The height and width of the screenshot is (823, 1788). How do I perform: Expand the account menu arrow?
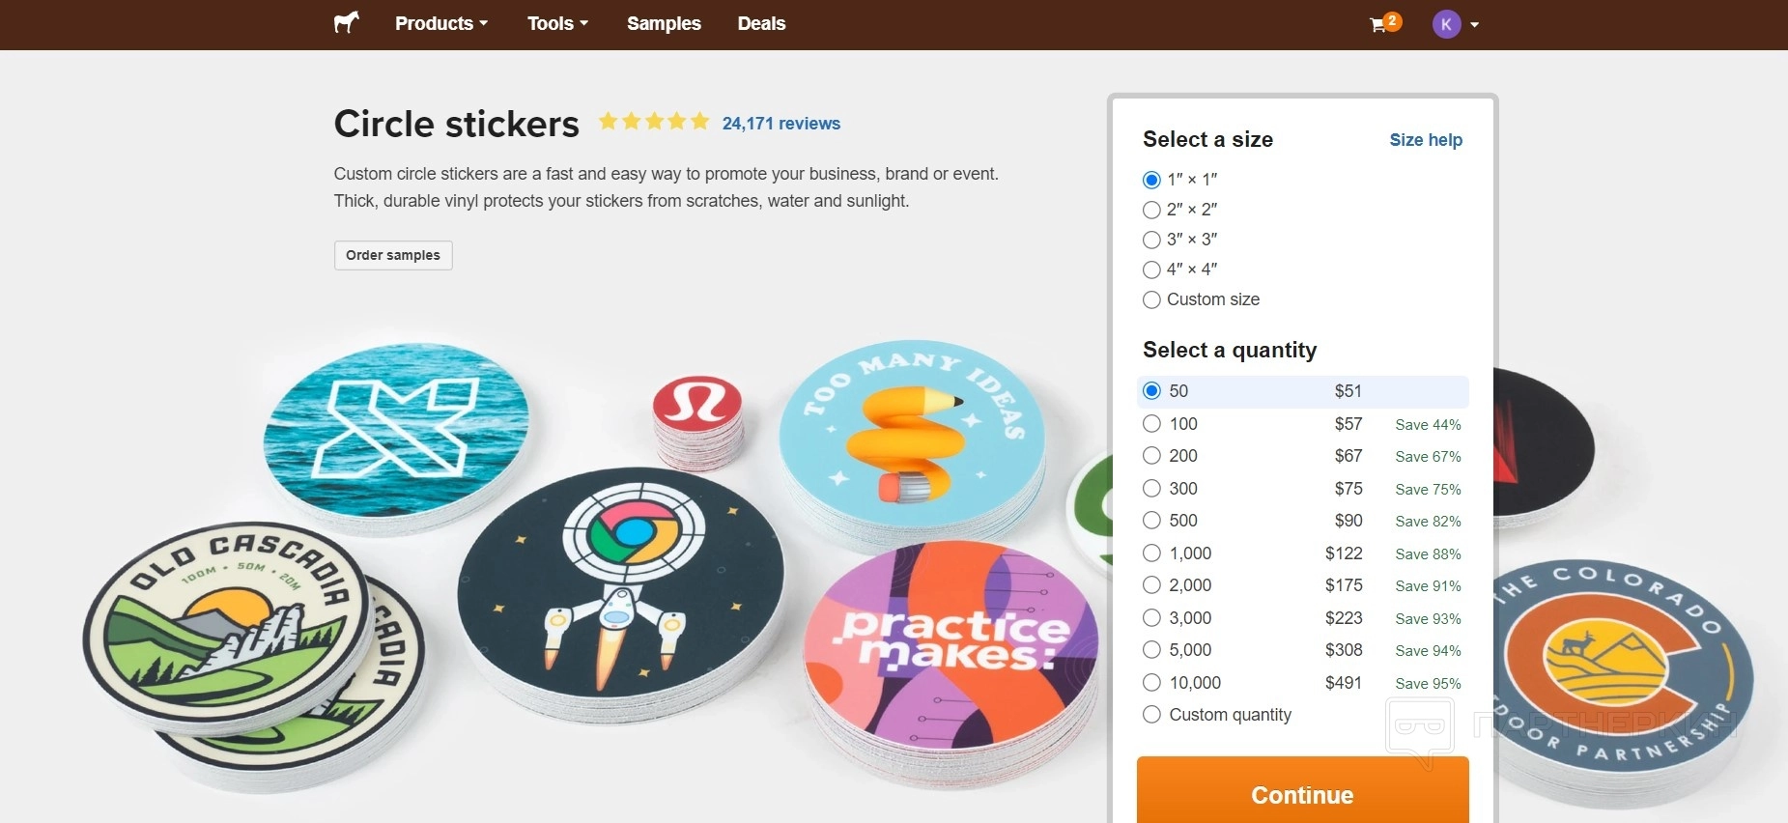click(x=1475, y=25)
